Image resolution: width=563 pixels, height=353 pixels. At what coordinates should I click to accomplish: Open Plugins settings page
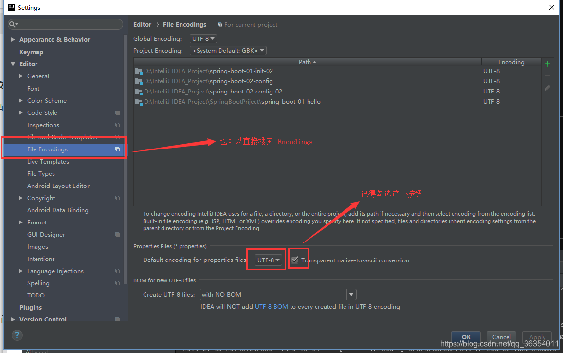pyautogui.click(x=31, y=307)
